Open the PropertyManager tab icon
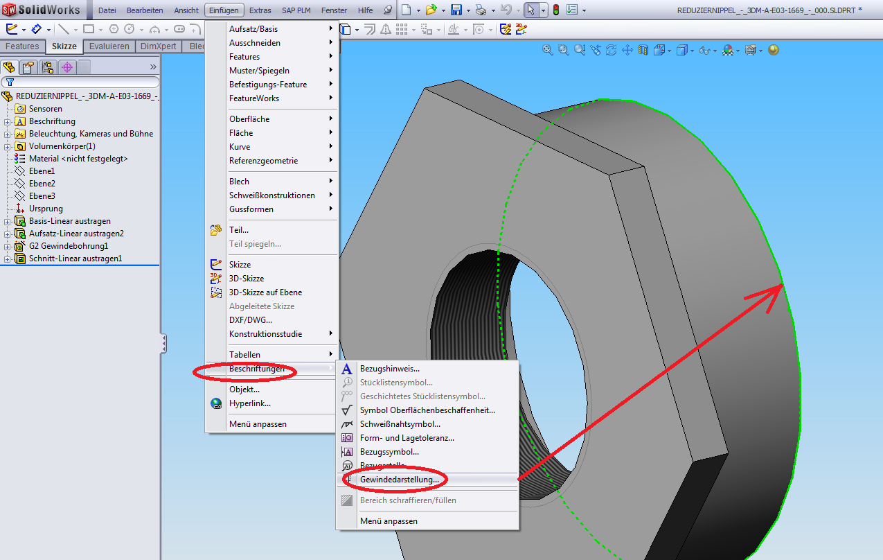883x560 pixels. pyautogui.click(x=28, y=67)
